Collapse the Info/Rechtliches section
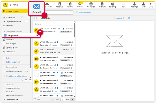Viewport: 156px width, 103px height. point(4,99)
